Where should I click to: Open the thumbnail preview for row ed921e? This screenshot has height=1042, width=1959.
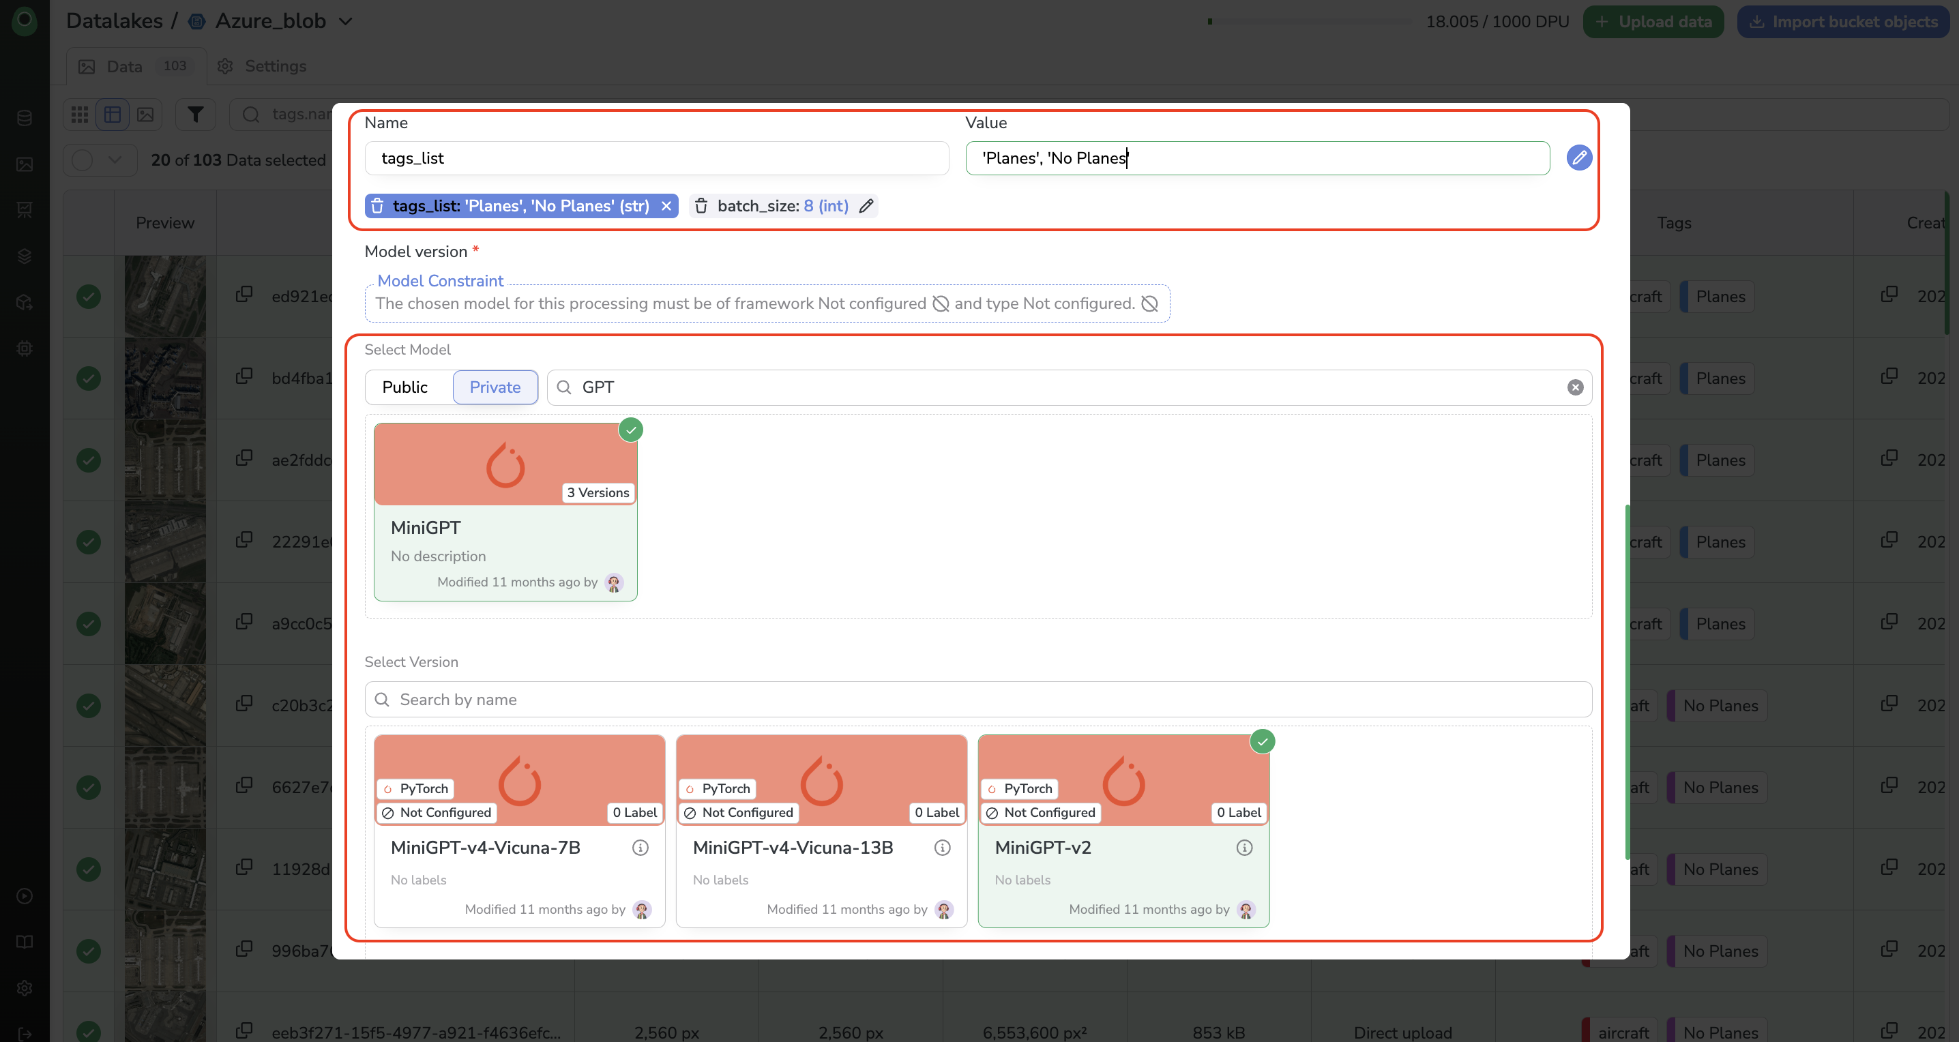tap(165, 297)
